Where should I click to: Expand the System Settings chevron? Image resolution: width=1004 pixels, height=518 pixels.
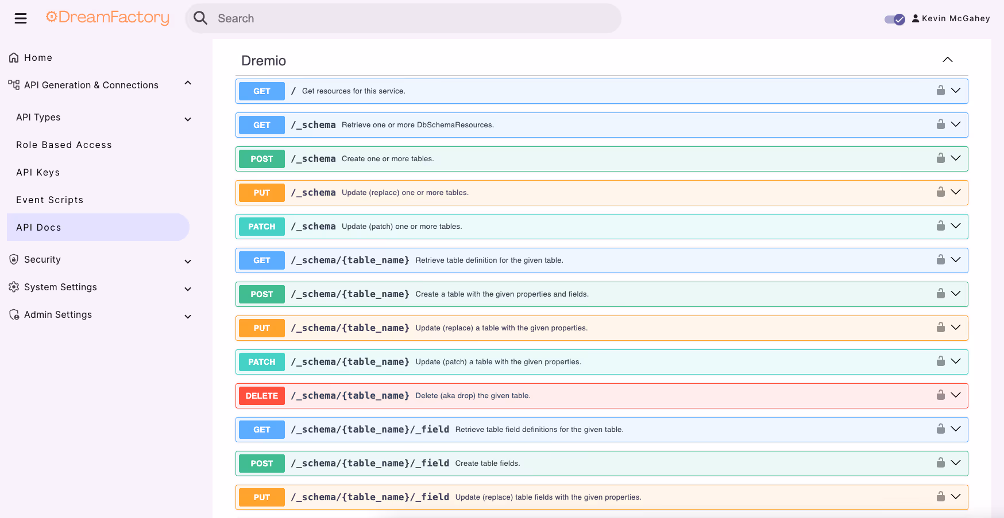(188, 289)
